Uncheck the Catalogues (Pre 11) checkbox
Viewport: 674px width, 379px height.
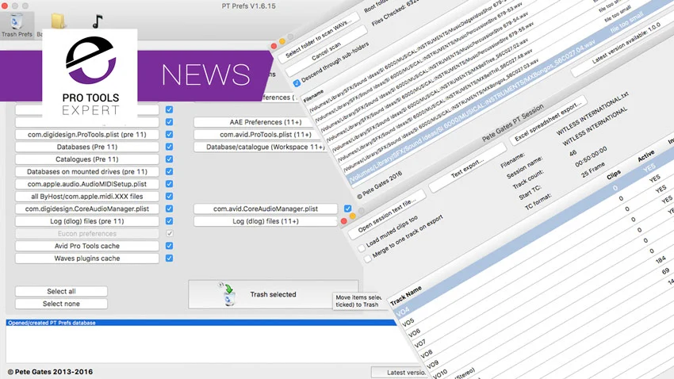[170, 159]
